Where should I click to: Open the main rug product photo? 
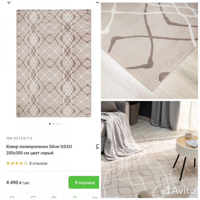54,63
